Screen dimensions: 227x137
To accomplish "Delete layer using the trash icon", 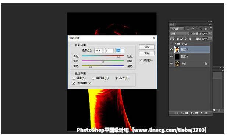I will (206, 113).
